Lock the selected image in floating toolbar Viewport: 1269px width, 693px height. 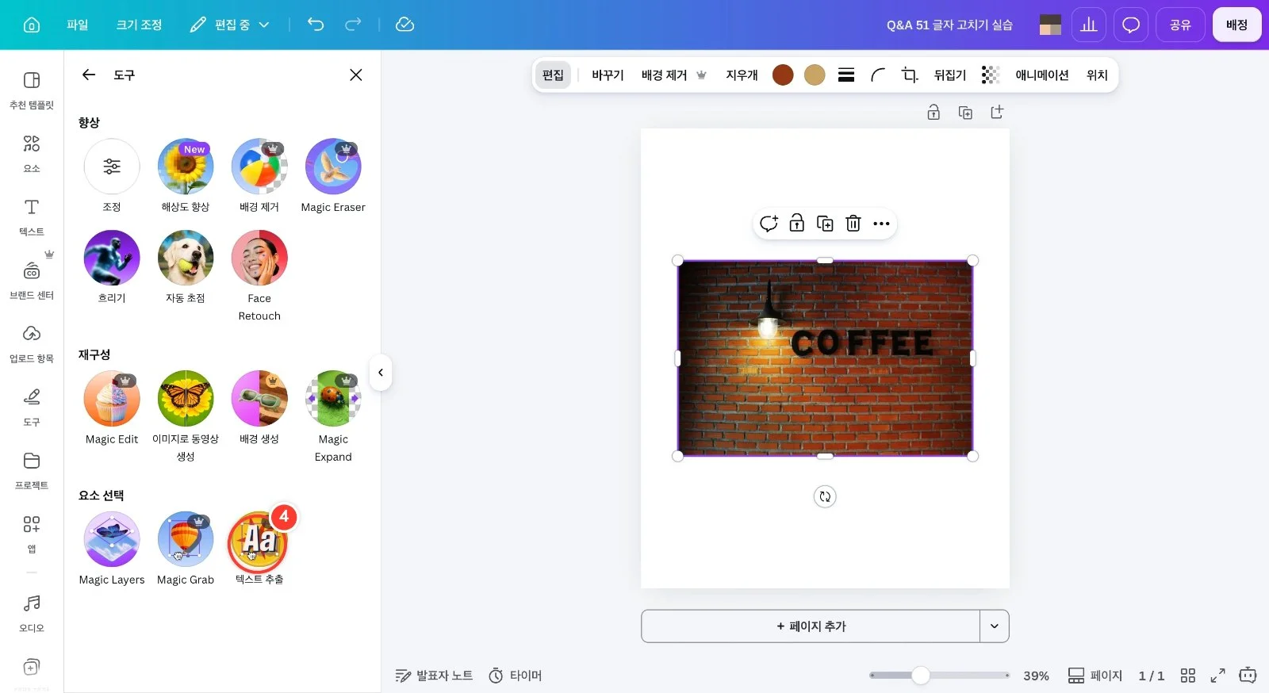pos(797,224)
